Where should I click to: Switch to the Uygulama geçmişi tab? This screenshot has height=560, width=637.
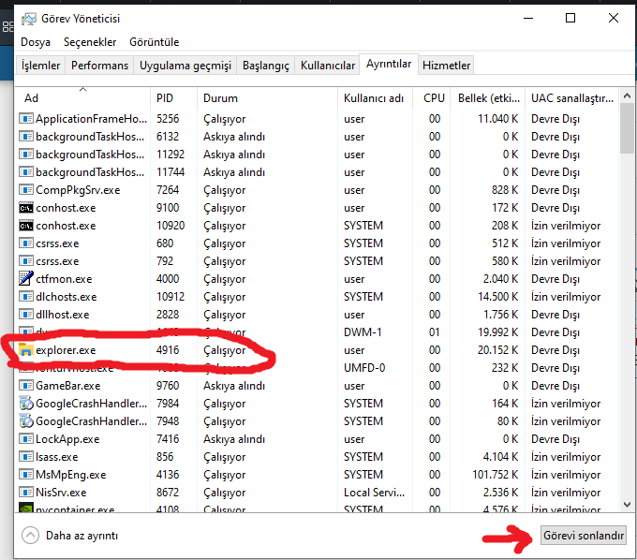(x=185, y=66)
